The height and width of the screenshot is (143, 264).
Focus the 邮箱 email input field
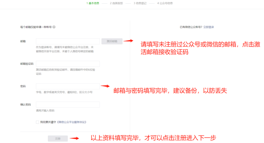click(x=68, y=41)
